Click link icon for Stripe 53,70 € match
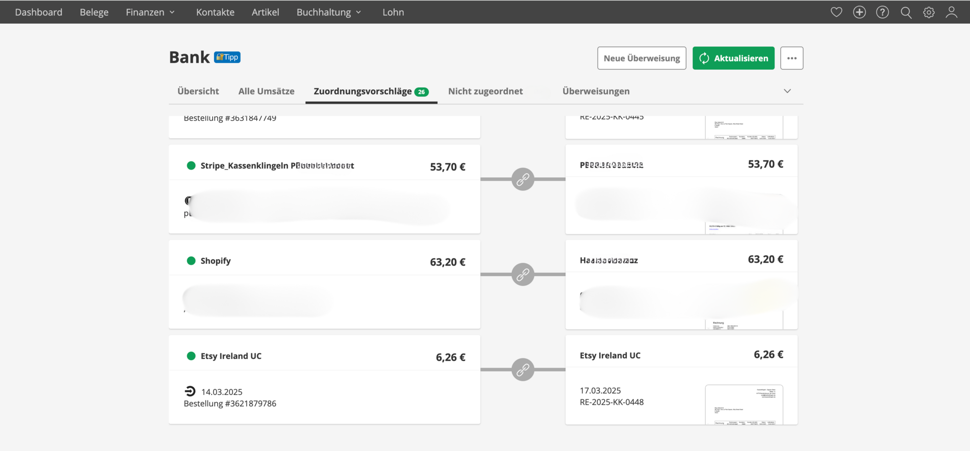Screen dimensions: 970x451 pyautogui.click(x=523, y=179)
